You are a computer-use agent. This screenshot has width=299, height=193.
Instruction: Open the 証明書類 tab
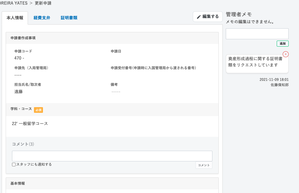69,18
